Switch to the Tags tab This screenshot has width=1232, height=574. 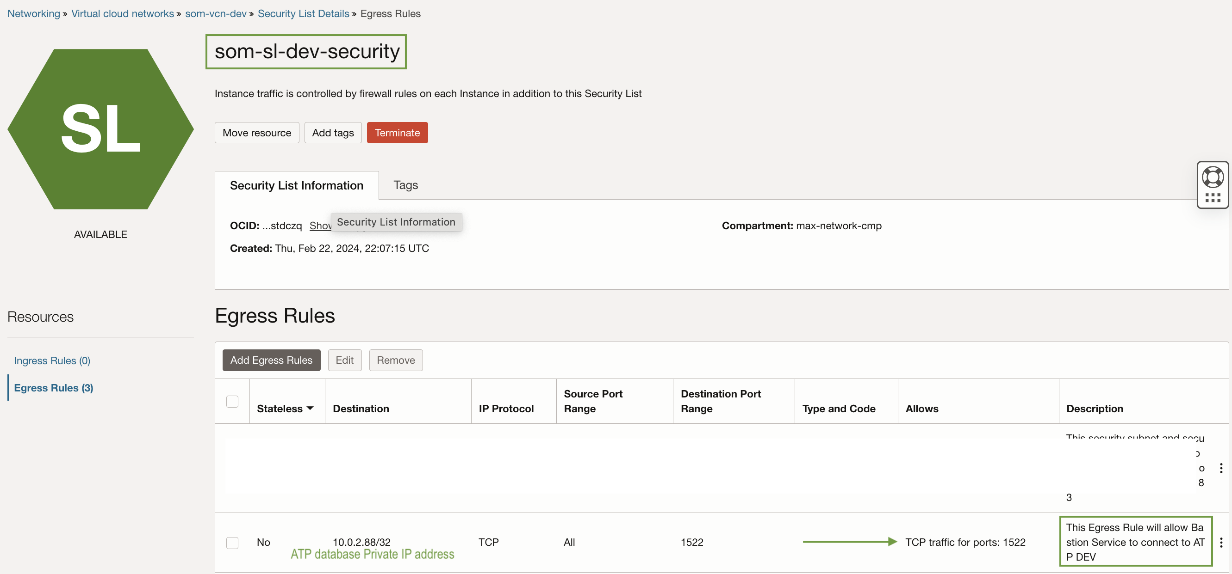[x=405, y=185]
